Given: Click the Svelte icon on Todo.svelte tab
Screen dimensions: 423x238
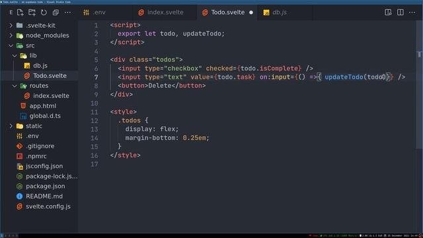Looking at the screenshot, I should click(205, 13).
